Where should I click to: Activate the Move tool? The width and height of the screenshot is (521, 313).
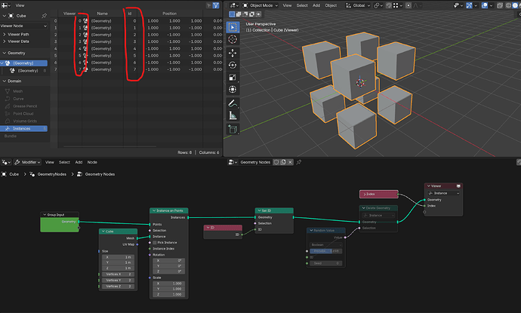pyautogui.click(x=233, y=53)
